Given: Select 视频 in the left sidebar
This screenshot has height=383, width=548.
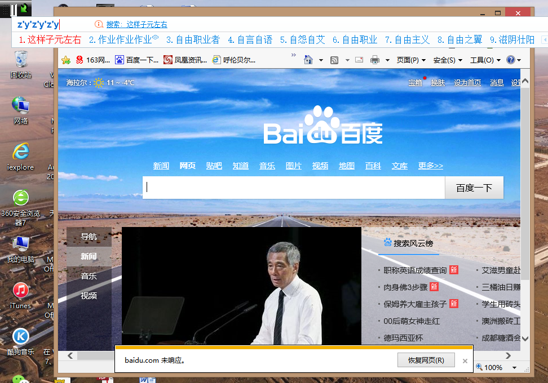Looking at the screenshot, I should pos(89,296).
